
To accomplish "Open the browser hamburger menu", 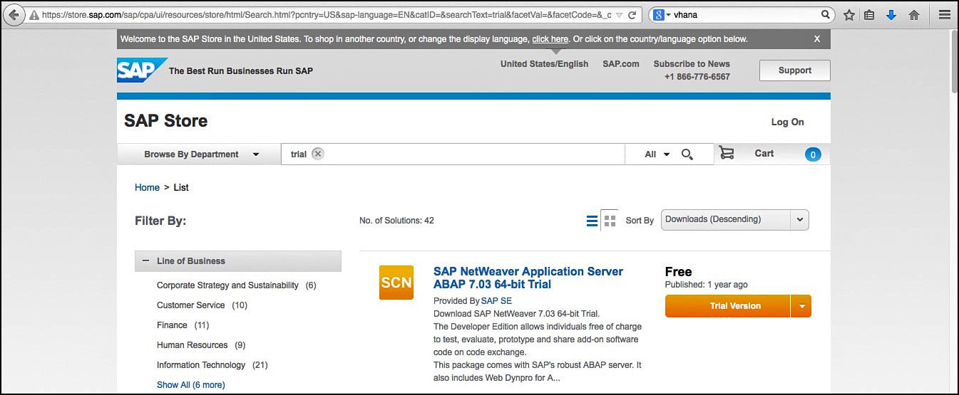I will pyautogui.click(x=944, y=15).
